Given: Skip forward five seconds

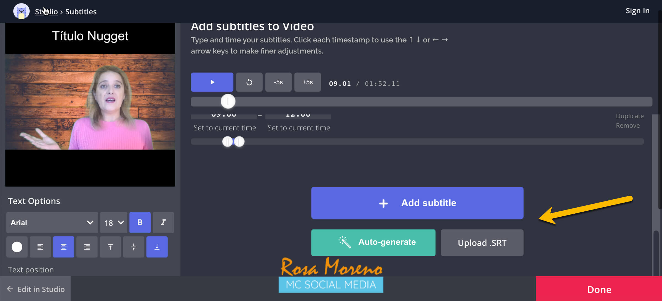Looking at the screenshot, I should point(307,82).
